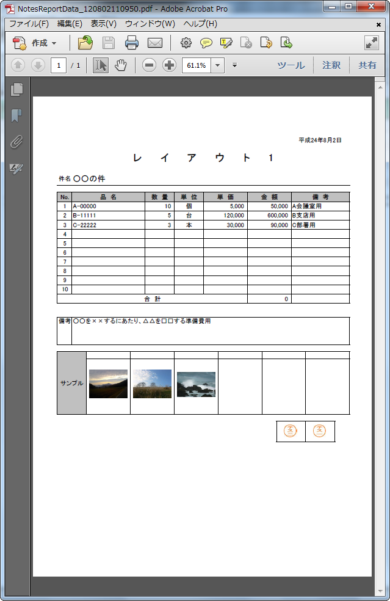
Task: Click the 61.1% zoom value field
Action: click(x=196, y=65)
